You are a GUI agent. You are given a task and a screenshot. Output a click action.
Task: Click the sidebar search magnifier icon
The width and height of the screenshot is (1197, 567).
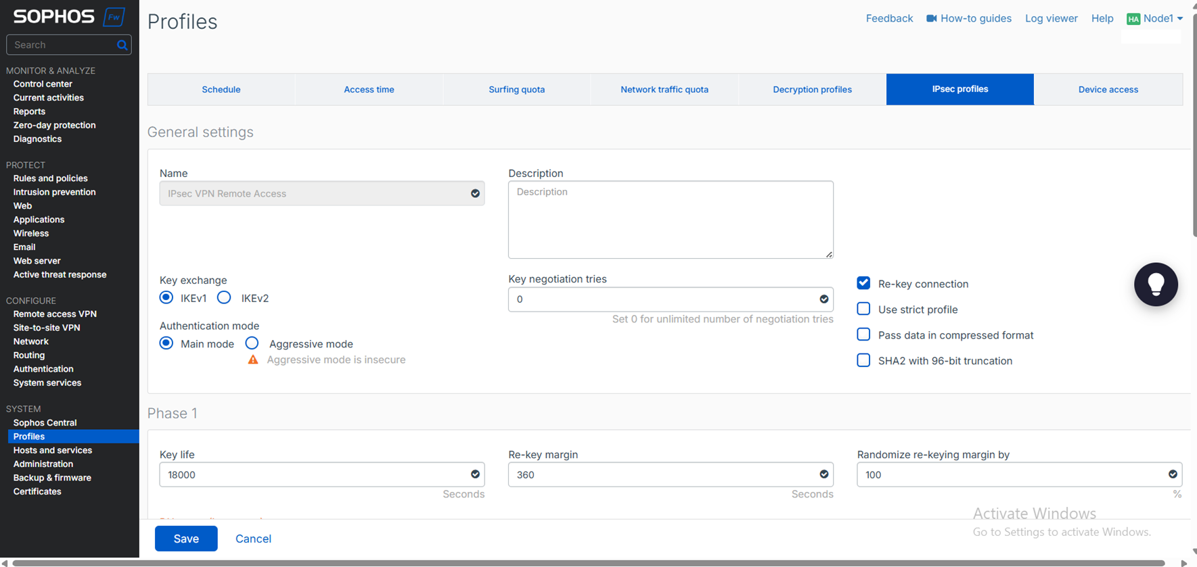point(122,45)
